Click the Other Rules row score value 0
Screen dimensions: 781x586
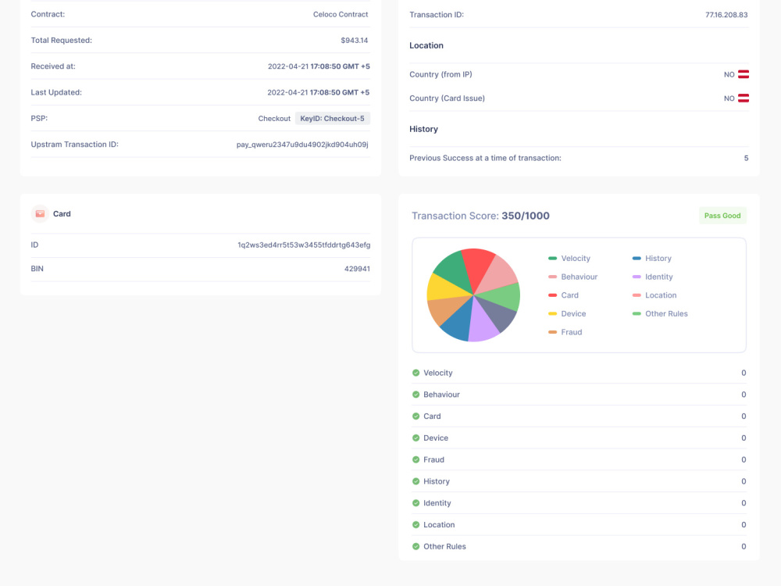point(744,547)
